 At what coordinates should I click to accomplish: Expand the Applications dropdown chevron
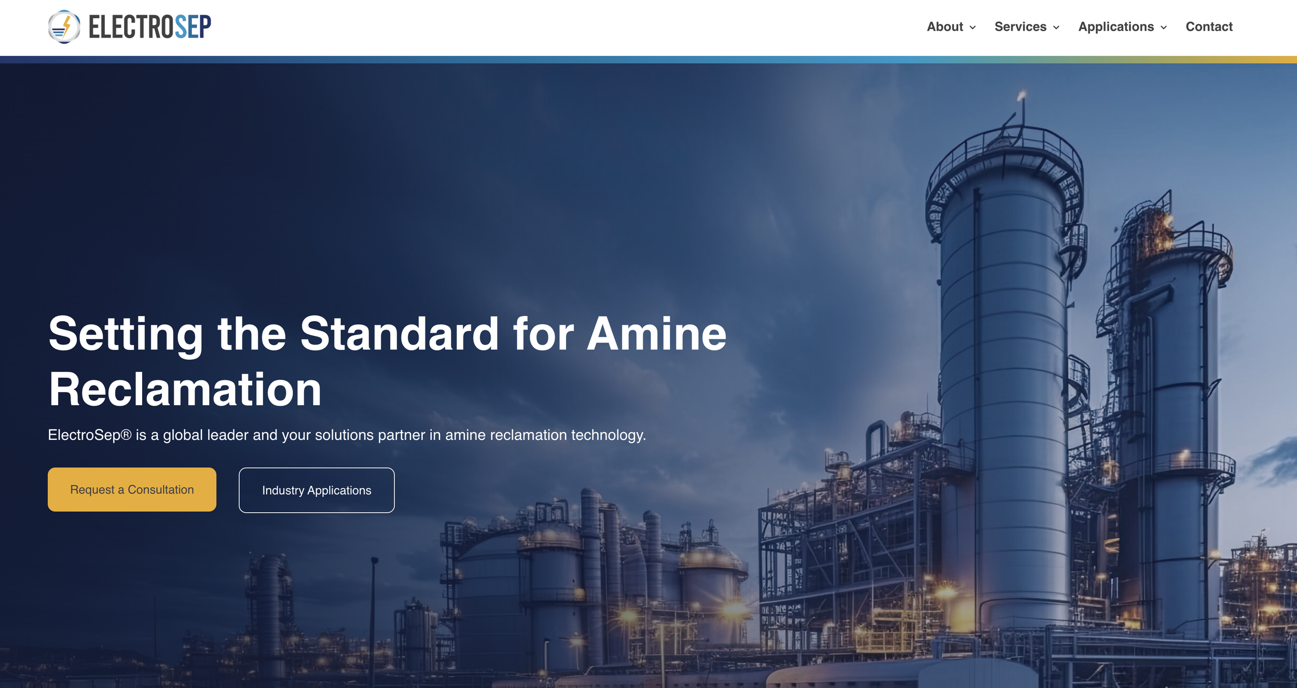click(x=1164, y=27)
